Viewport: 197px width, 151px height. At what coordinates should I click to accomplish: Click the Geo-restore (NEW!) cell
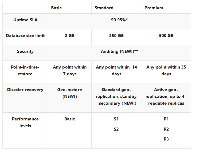tap(70, 93)
